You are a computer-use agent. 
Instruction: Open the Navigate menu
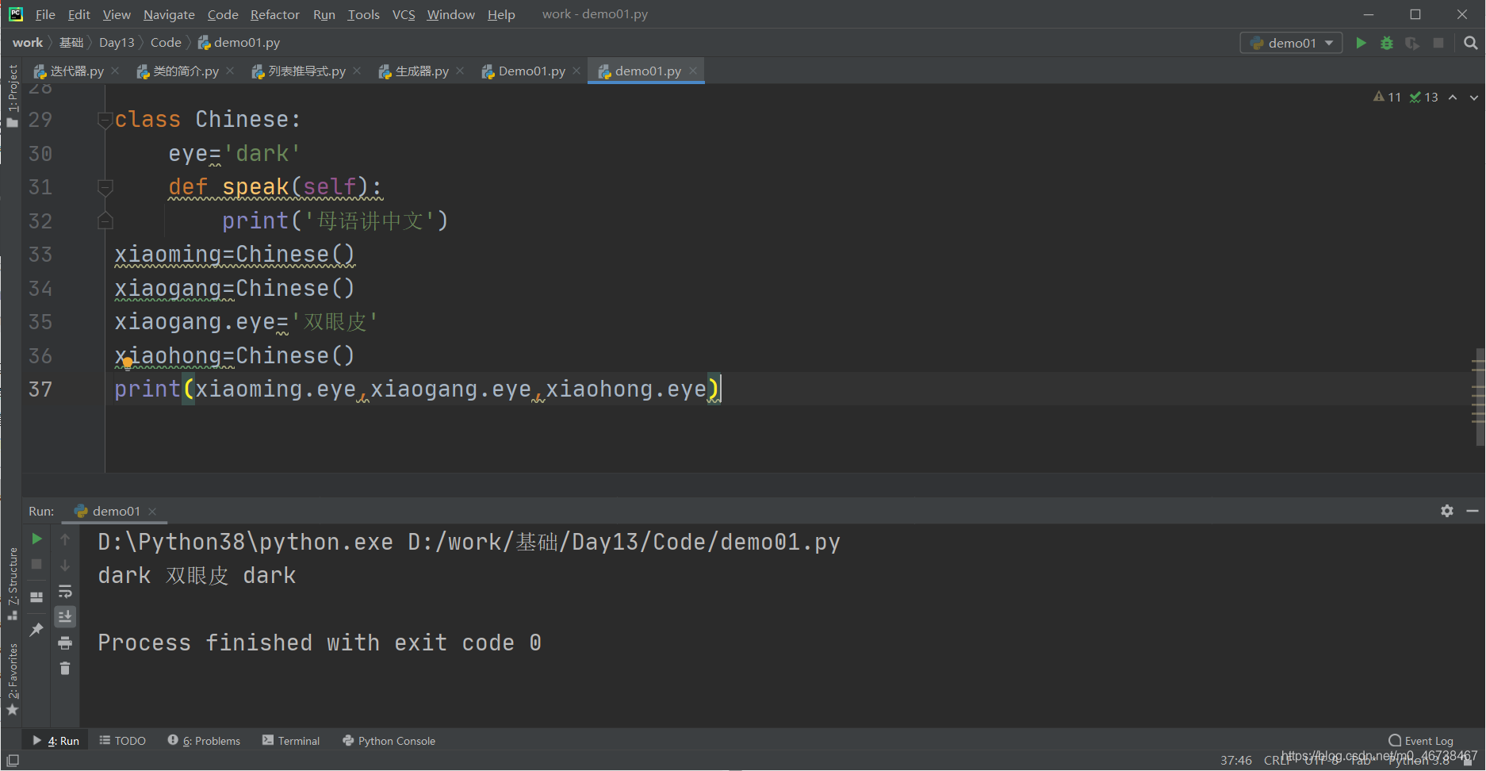169,14
